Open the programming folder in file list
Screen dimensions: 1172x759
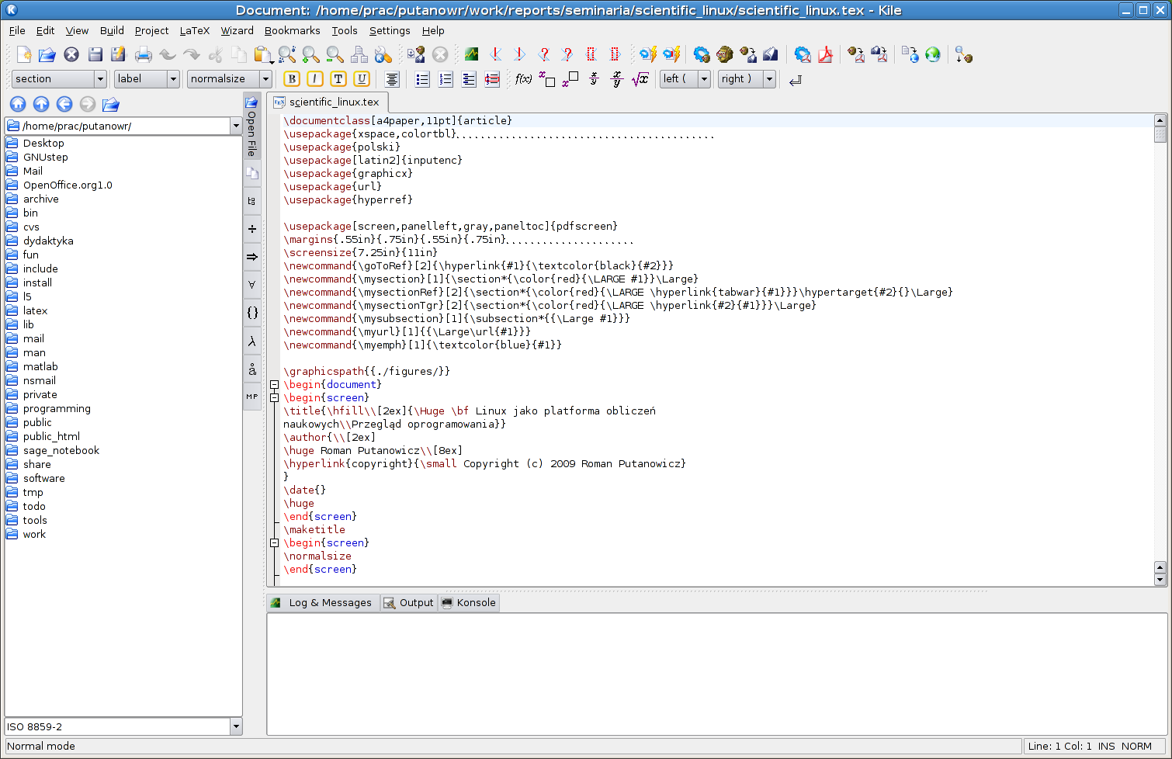(x=57, y=408)
